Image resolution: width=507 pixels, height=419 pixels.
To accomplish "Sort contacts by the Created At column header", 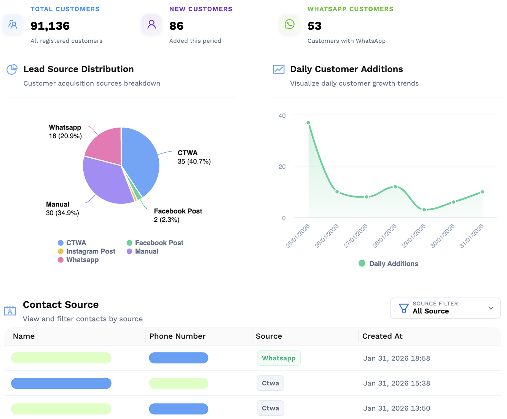I will click(x=383, y=336).
